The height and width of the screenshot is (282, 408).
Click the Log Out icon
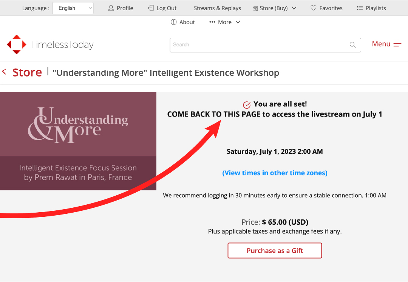151,8
